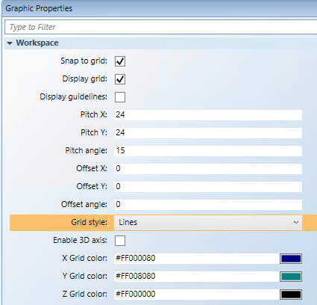Click the Offset angle input field

(208, 205)
